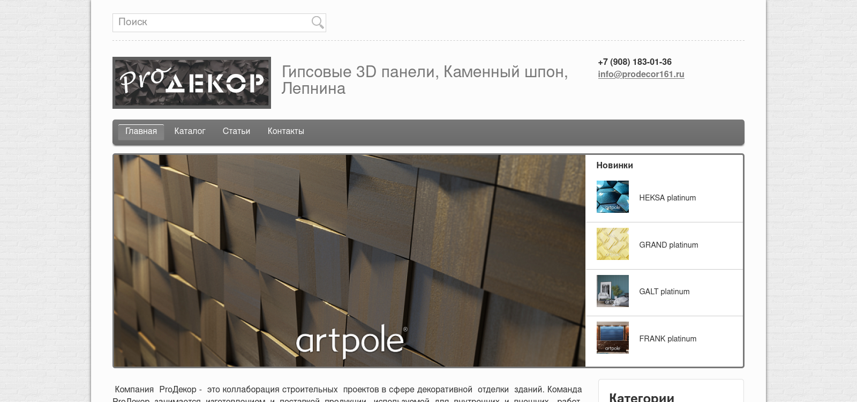Click the info@prodecor161.ru email link
Image resolution: width=857 pixels, height=402 pixels.
pos(641,75)
